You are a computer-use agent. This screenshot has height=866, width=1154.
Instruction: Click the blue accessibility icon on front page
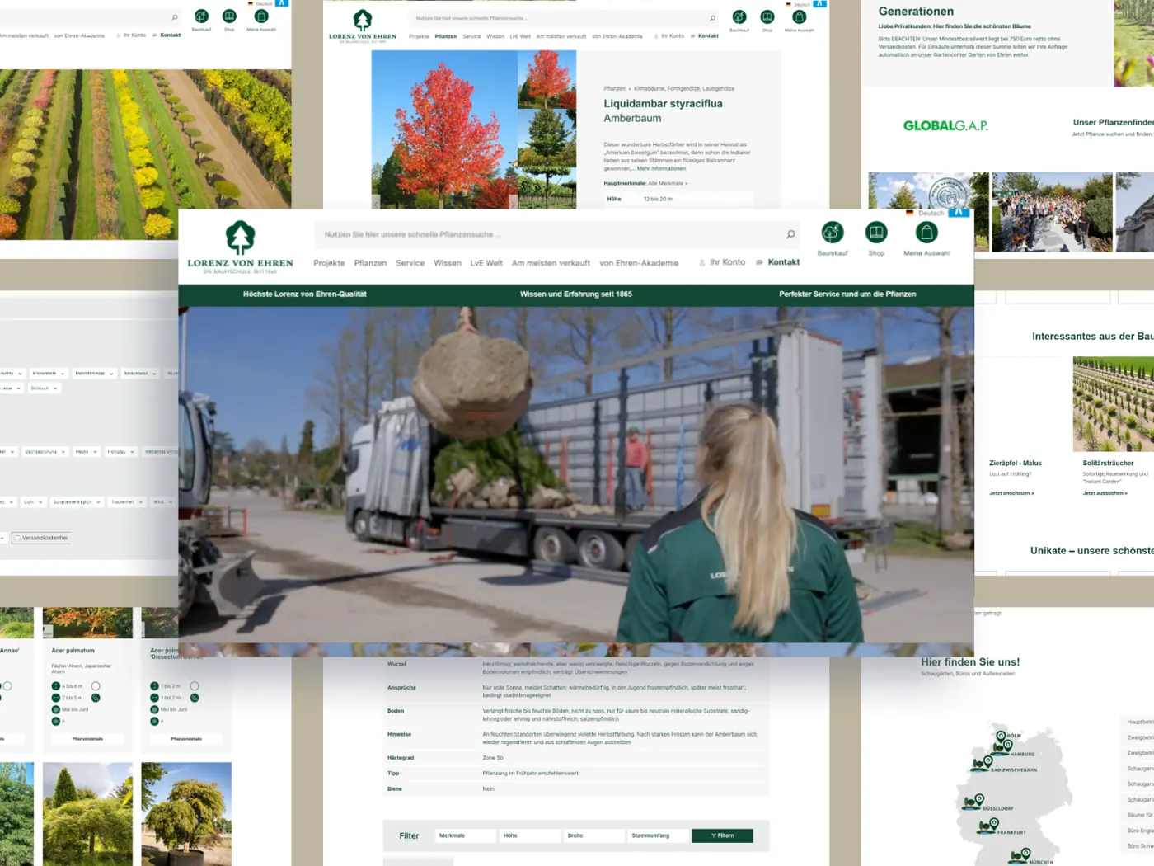(959, 213)
